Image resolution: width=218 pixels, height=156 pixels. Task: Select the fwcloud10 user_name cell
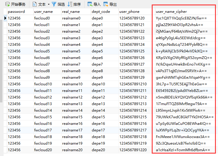click(x=43, y=84)
